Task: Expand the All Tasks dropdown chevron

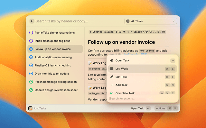Action: pos(173,21)
